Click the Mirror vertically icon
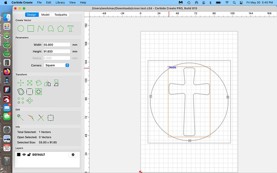 pos(56,83)
